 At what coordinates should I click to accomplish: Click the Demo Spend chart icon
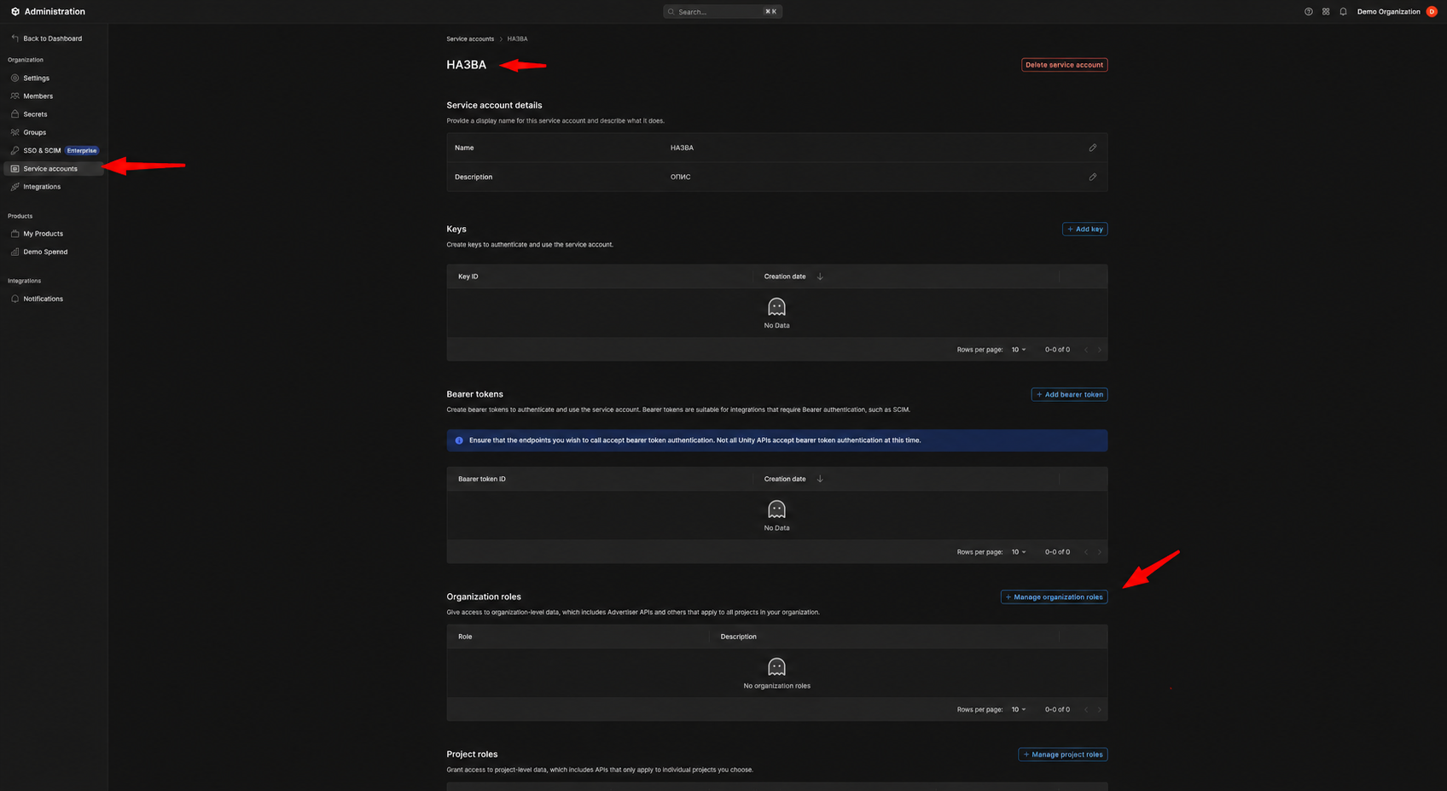[15, 252]
